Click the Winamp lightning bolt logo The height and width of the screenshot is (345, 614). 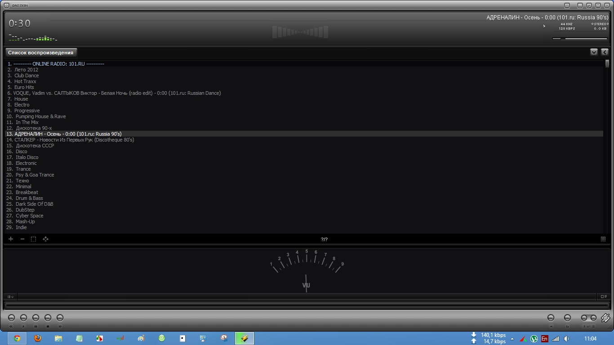point(605,318)
